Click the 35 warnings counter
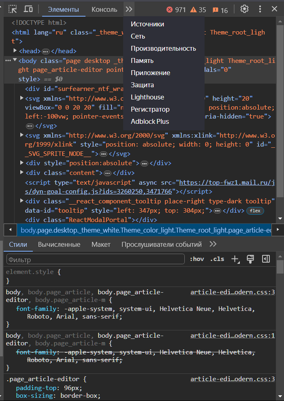Viewport: 284px width, 401px height. 198,10
